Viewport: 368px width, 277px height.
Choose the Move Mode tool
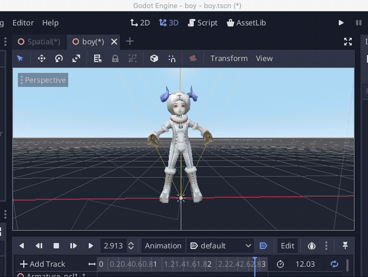(42, 58)
